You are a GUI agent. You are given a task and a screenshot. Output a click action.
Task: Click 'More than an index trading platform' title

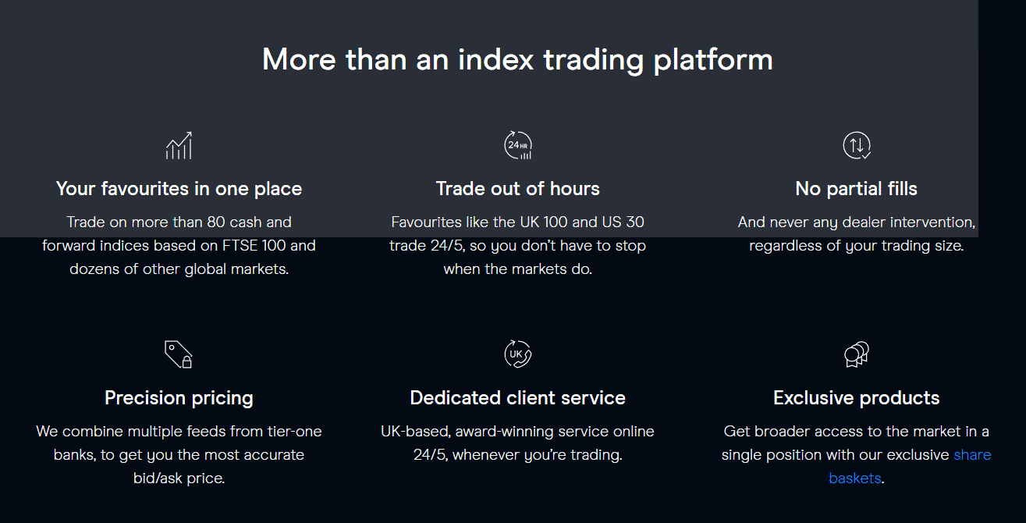[x=518, y=59]
